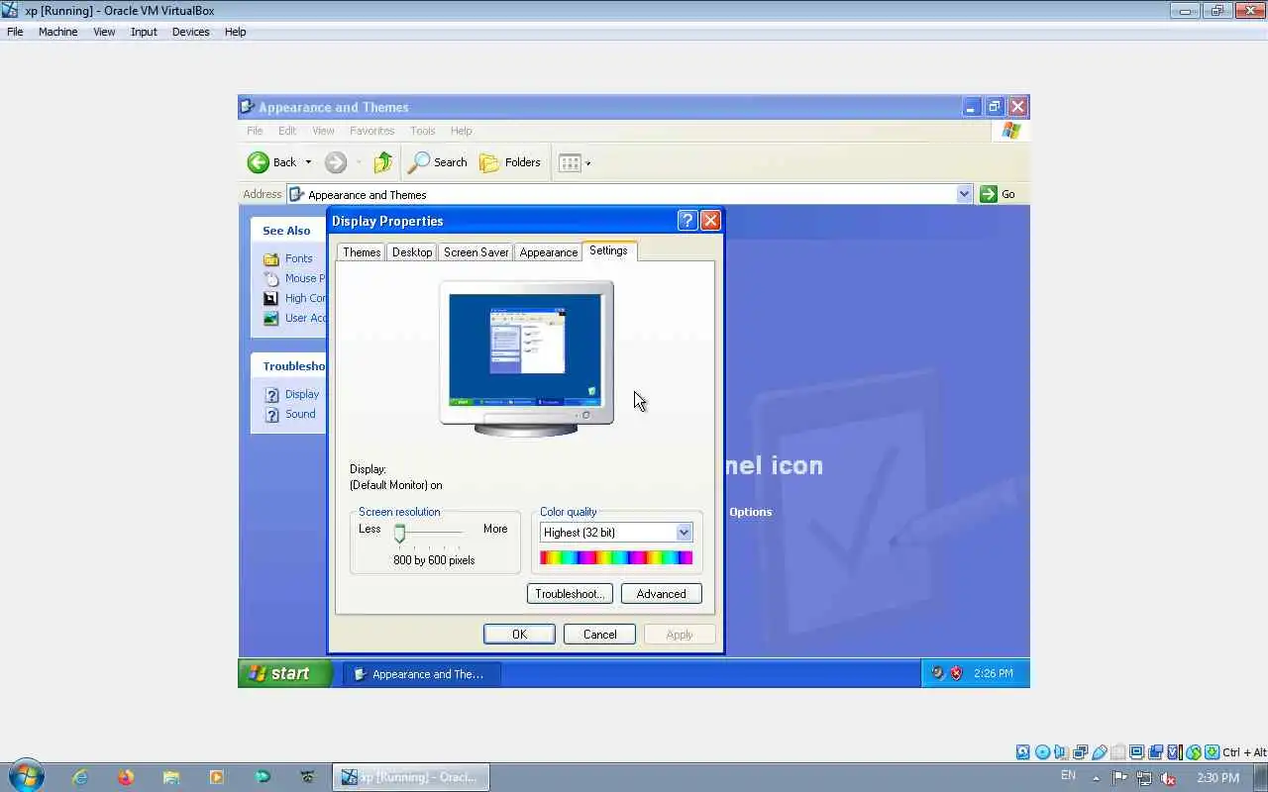
Task: Click the VirtualBox mouse integration icon
Action: click(1194, 752)
